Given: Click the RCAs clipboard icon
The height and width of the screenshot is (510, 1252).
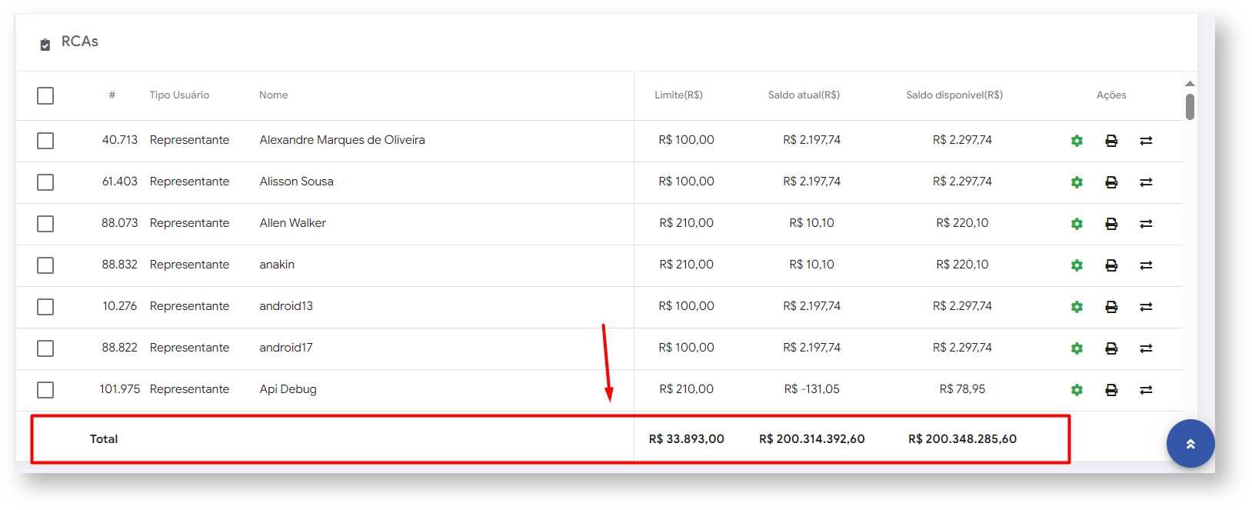Looking at the screenshot, I should (45, 45).
